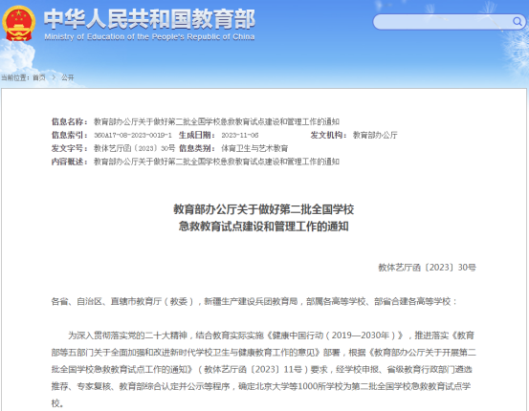Select the 信息名称 label
The height and width of the screenshot is (411, 529).
coord(70,121)
